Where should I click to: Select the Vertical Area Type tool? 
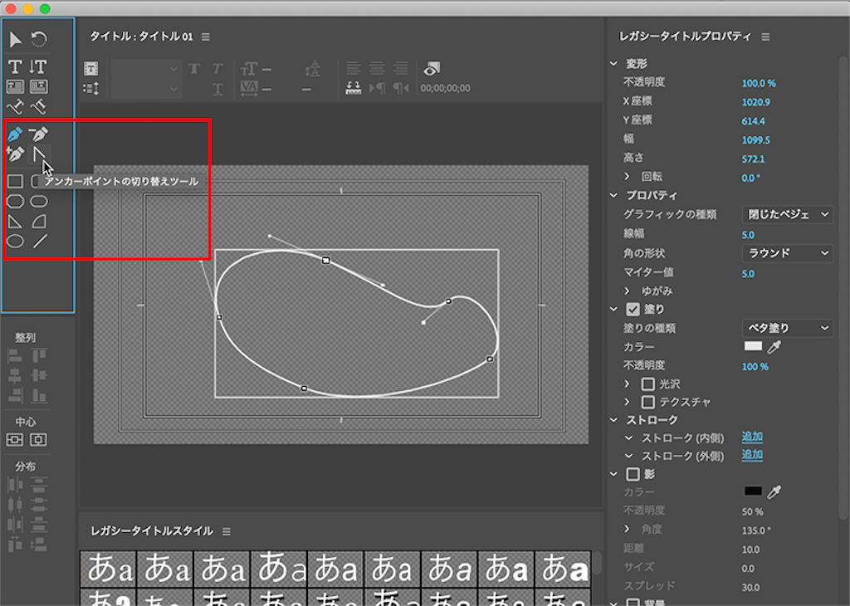tap(38, 86)
